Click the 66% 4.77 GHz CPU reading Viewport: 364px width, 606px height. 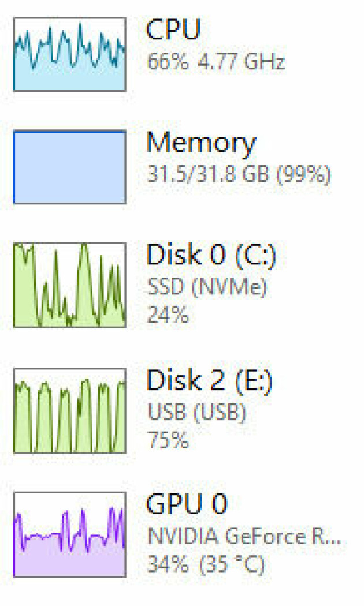(216, 61)
